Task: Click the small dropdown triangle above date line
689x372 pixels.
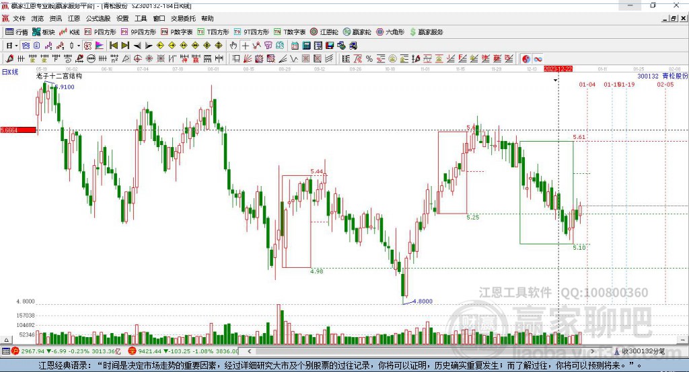Action: (x=555, y=81)
